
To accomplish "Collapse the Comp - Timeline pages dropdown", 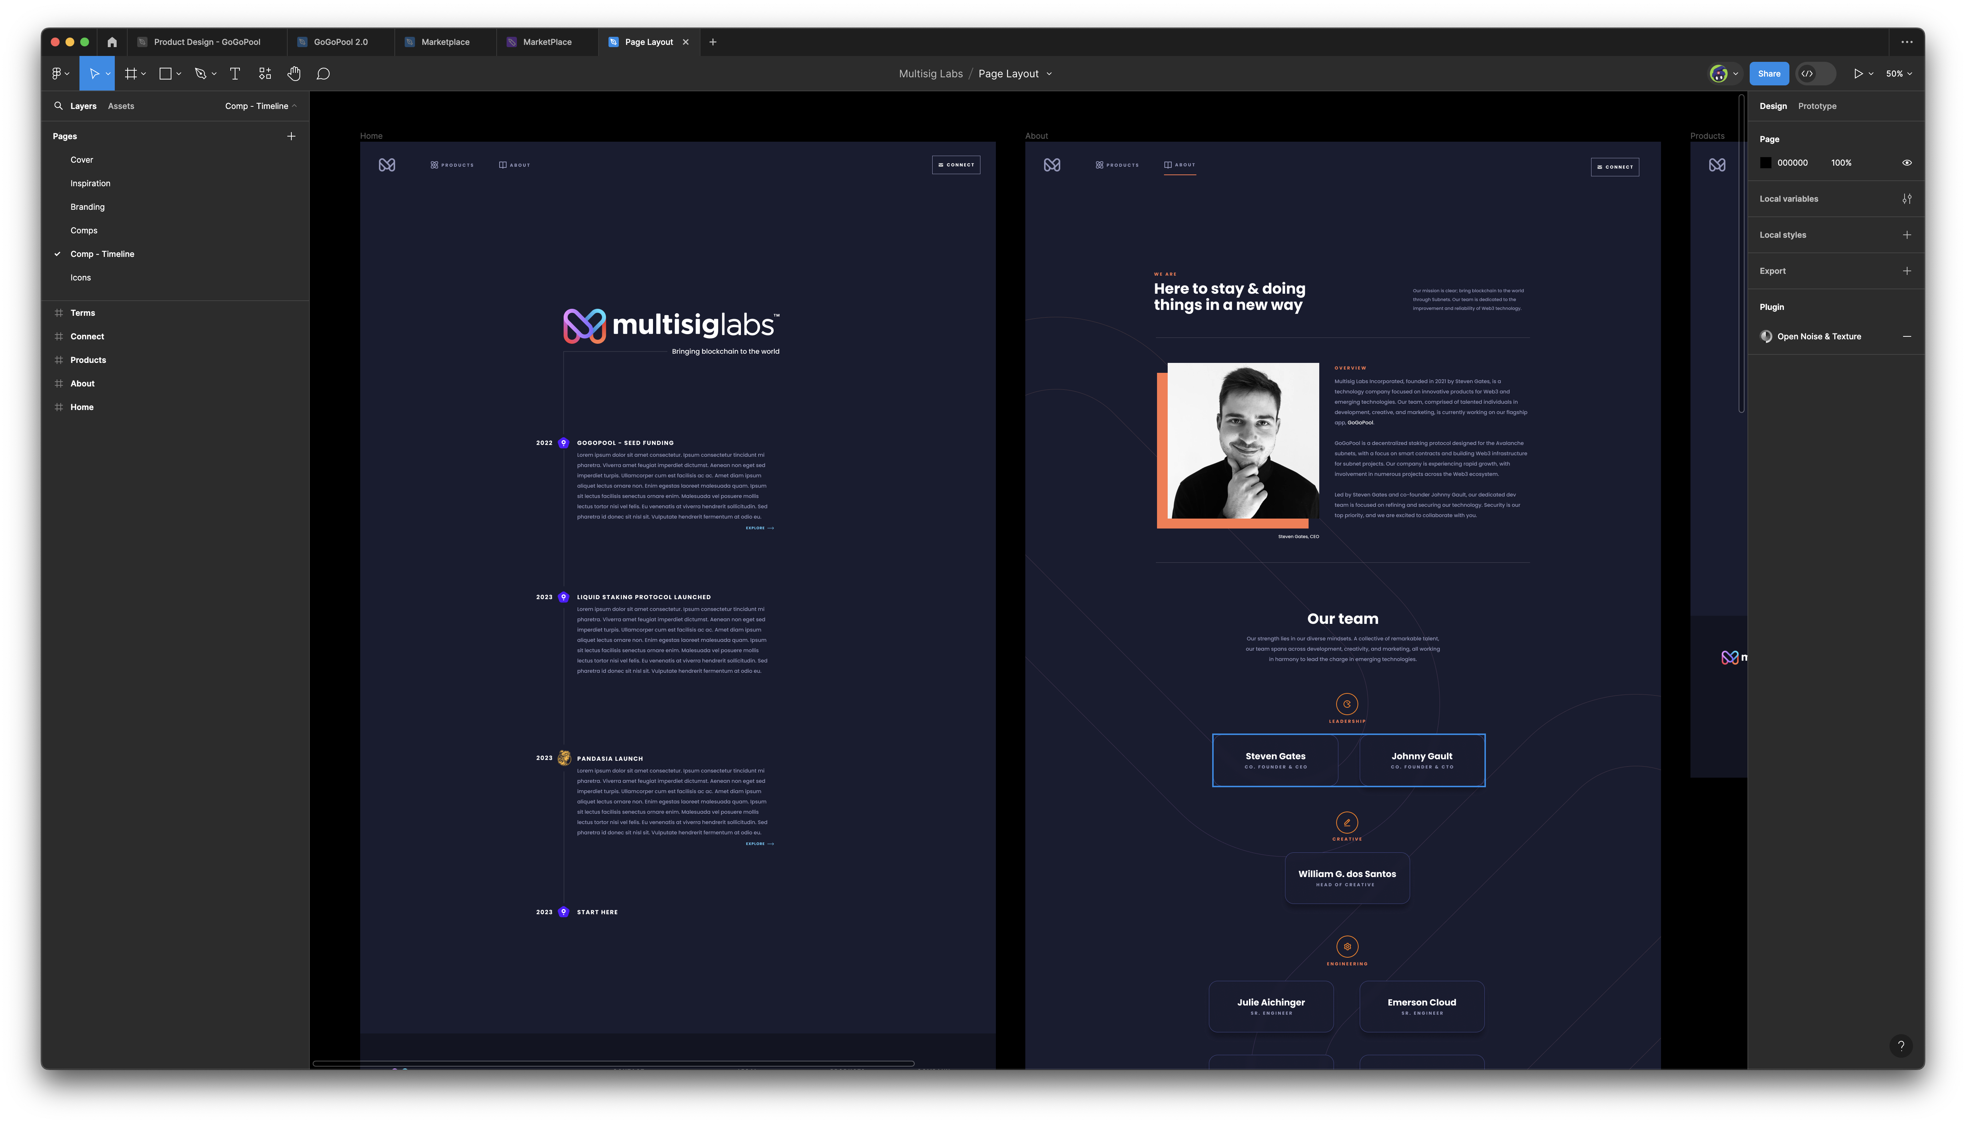I will [x=261, y=106].
